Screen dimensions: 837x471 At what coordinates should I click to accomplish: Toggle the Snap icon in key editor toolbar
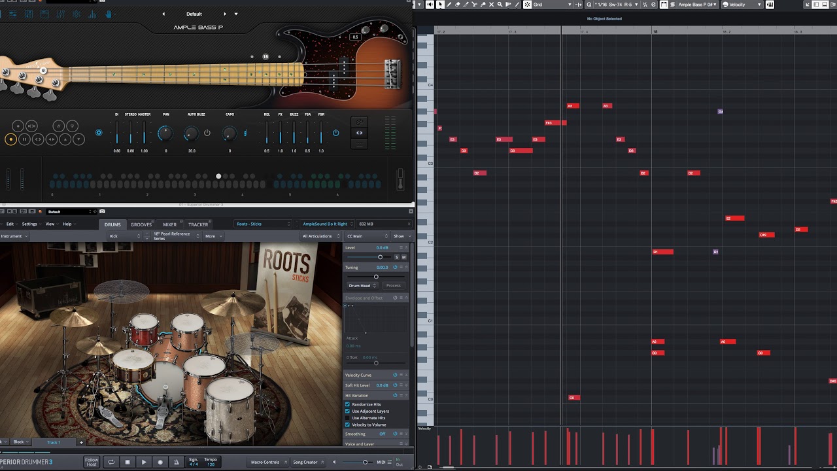pos(527,5)
